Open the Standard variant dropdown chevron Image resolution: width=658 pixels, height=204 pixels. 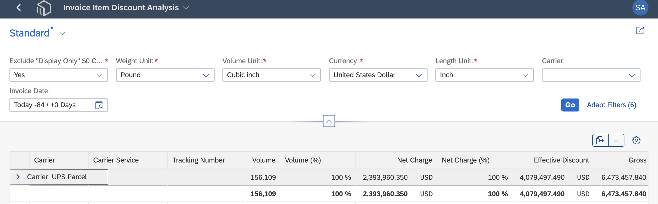coord(62,33)
